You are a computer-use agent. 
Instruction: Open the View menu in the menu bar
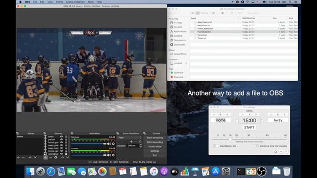pyautogui.click(x=50, y=2)
